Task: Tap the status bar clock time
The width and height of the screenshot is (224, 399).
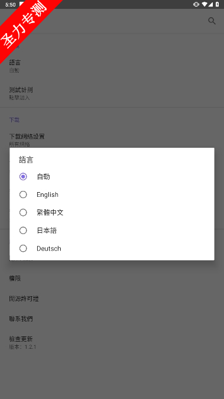Action: pyautogui.click(x=11, y=5)
